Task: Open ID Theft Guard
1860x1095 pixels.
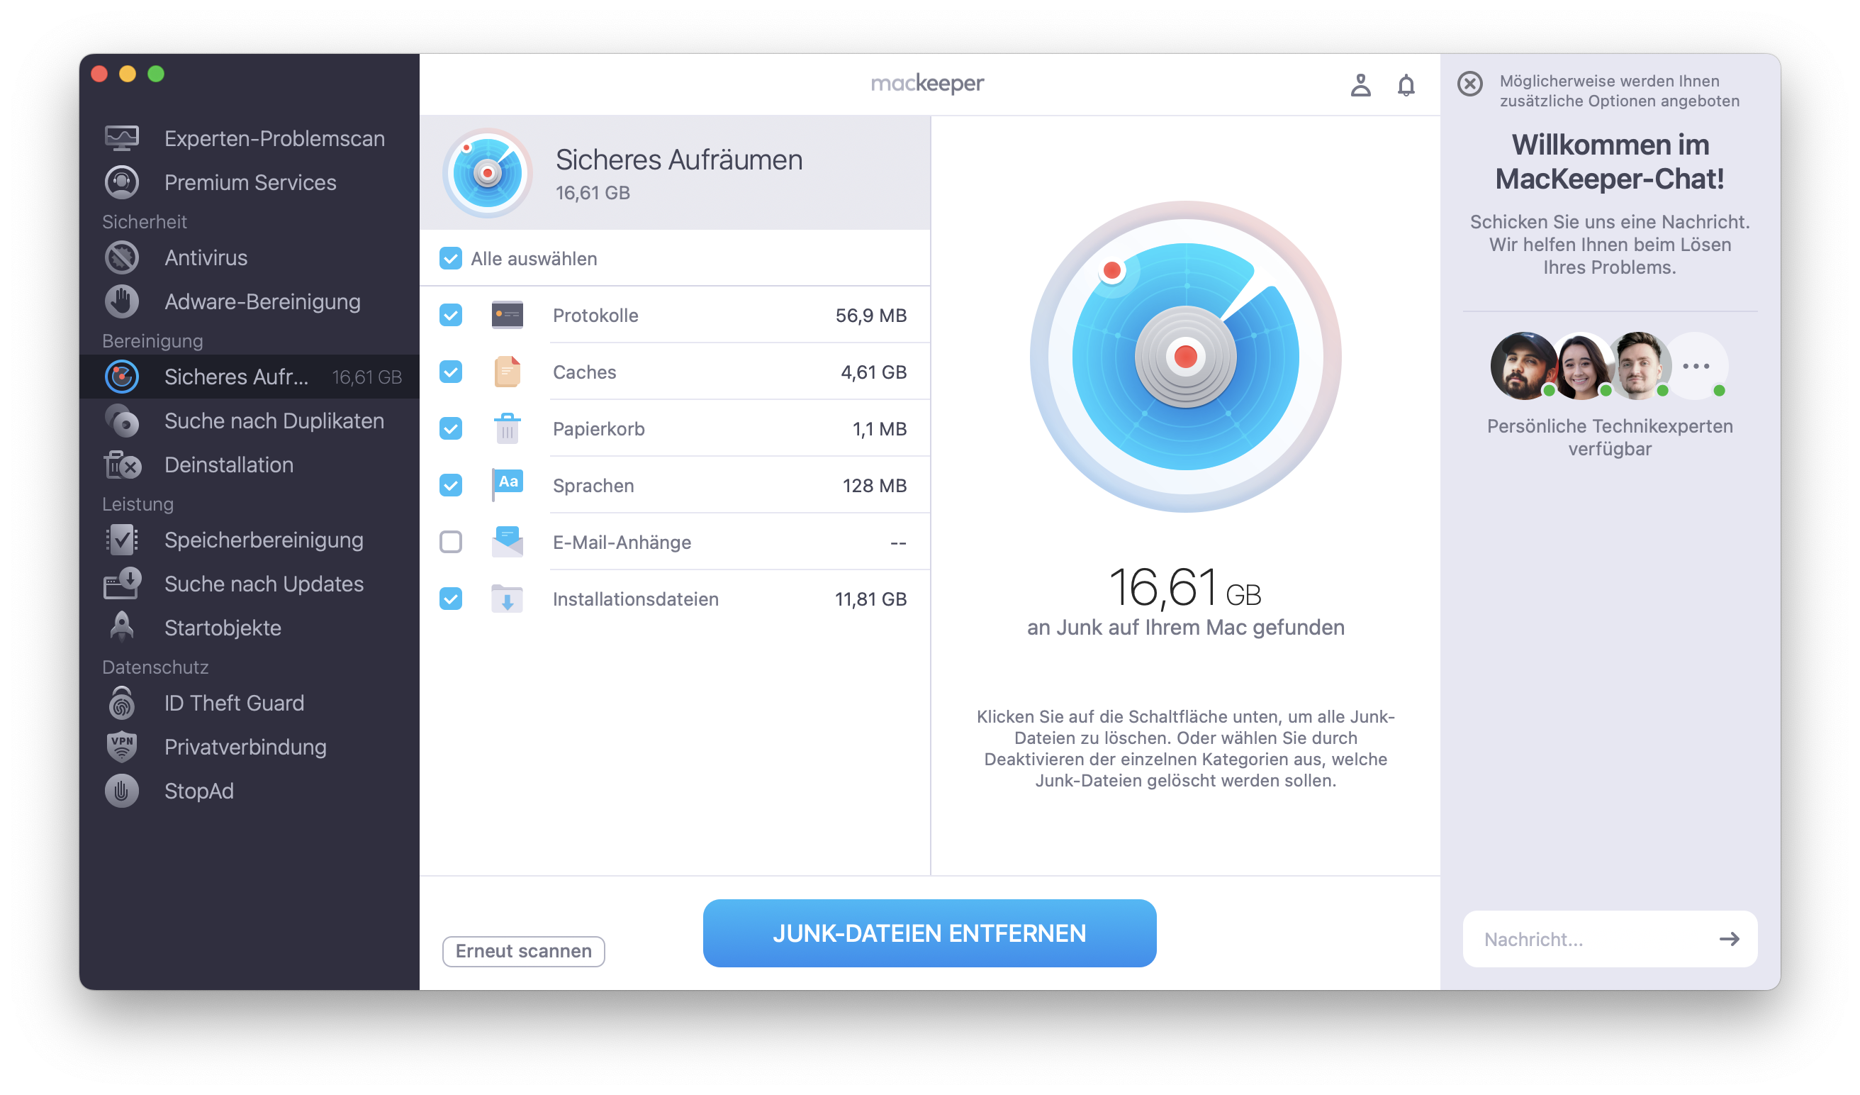Action: click(234, 702)
